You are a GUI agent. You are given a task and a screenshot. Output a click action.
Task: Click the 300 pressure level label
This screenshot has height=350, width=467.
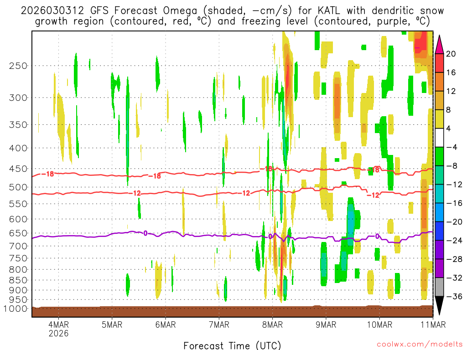(x=18, y=98)
